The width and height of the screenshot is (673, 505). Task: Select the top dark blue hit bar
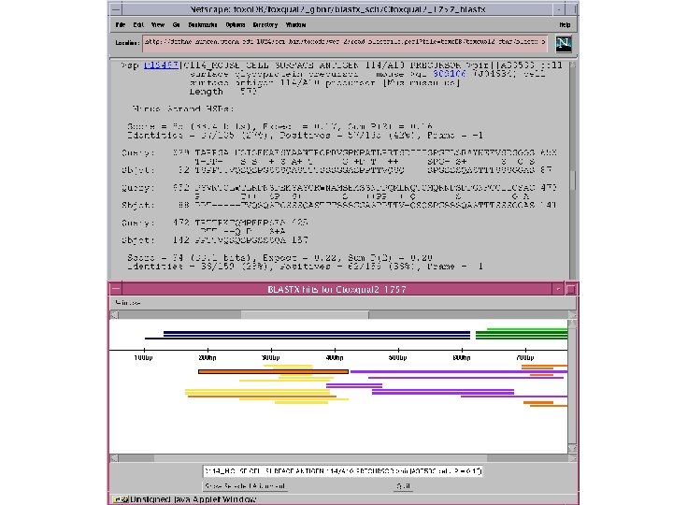click(x=317, y=332)
